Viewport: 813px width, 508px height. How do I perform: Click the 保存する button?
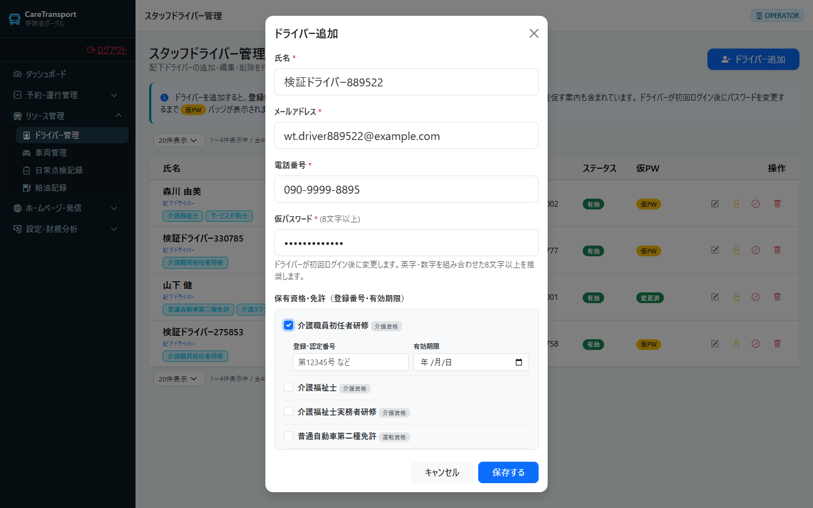(x=508, y=472)
